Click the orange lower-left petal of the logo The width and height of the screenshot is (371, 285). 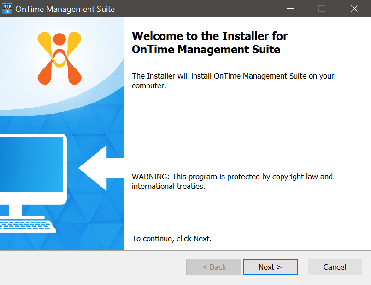[45, 73]
